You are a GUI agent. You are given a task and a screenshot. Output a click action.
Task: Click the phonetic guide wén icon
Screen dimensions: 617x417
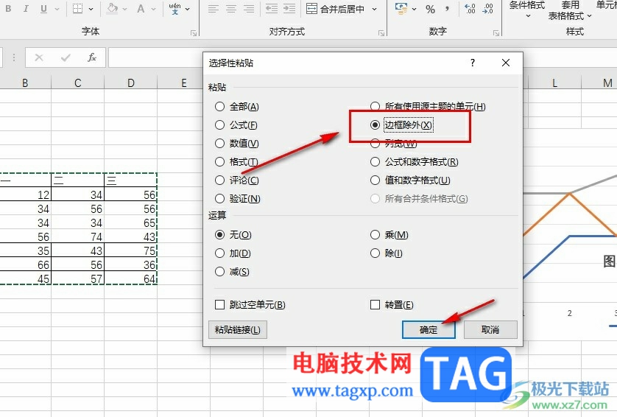pyautogui.click(x=174, y=9)
